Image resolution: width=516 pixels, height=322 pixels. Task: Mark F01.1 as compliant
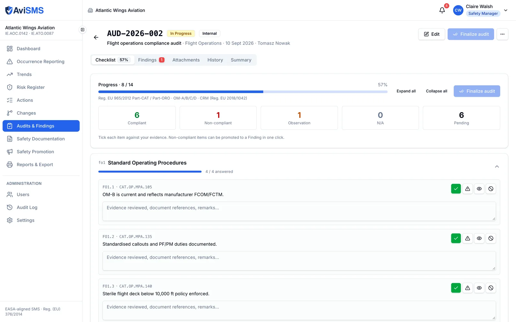pos(456,189)
